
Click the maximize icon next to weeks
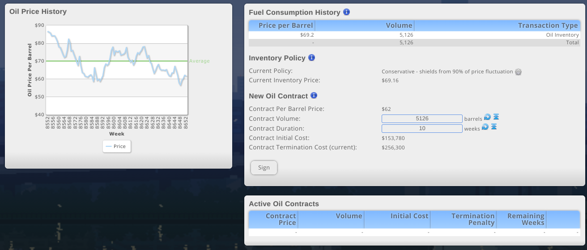pyautogui.click(x=493, y=127)
